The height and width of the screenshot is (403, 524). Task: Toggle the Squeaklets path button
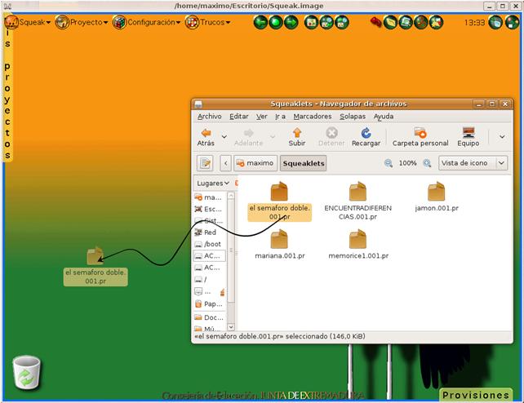tap(304, 163)
